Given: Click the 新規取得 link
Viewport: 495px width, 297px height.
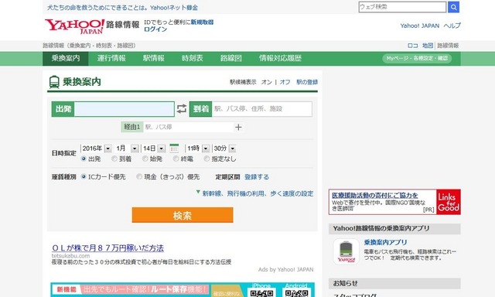Looking at the screenshot, I should coord(202,22).
